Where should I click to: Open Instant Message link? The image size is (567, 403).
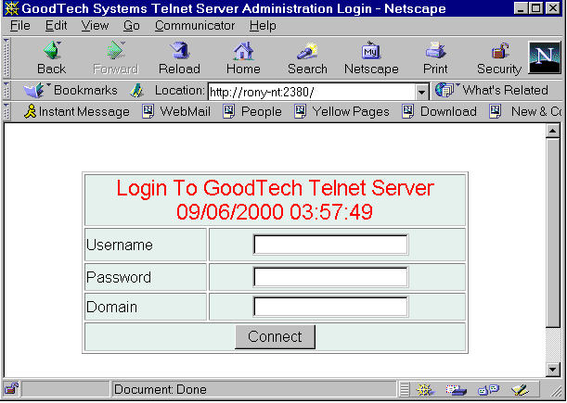pyautogui.click(x=77, y=111)
